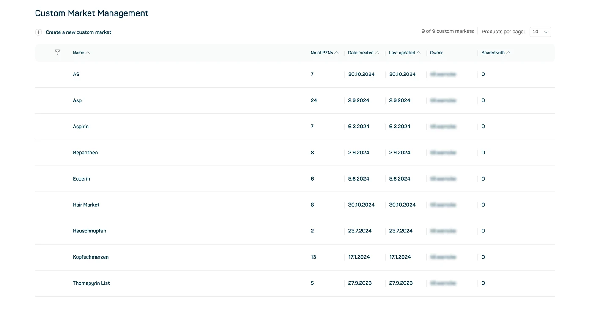592x310 pixels.
Task: Open the AS custom market
Action: [x=76, y=74]
